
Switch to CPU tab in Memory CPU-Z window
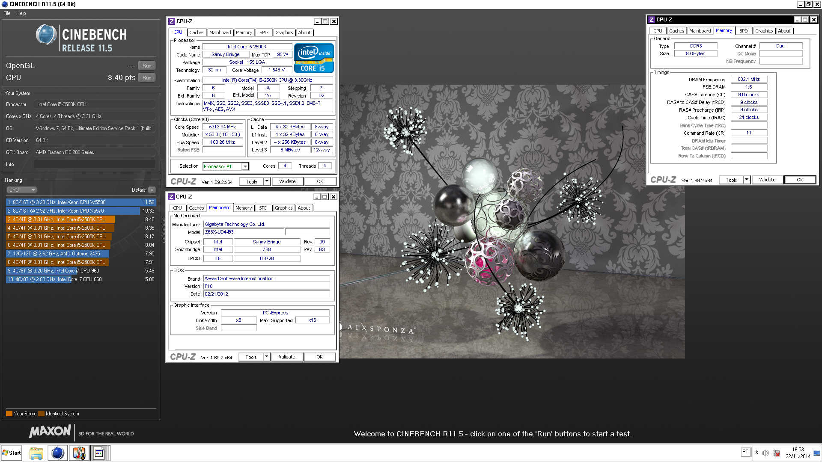[658, 31]
